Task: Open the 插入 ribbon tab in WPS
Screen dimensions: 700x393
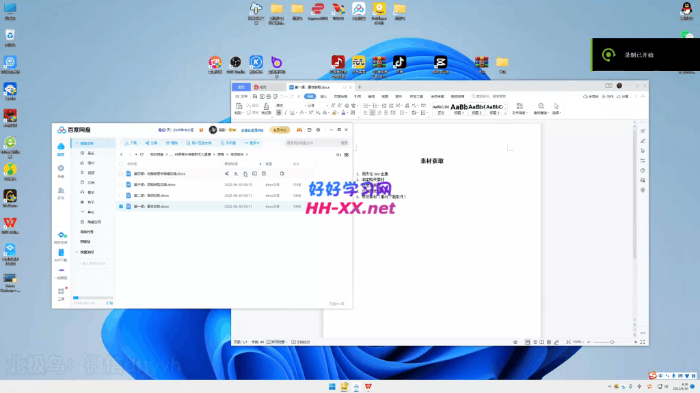Action: pyautogui.click(x=323, y=96)
